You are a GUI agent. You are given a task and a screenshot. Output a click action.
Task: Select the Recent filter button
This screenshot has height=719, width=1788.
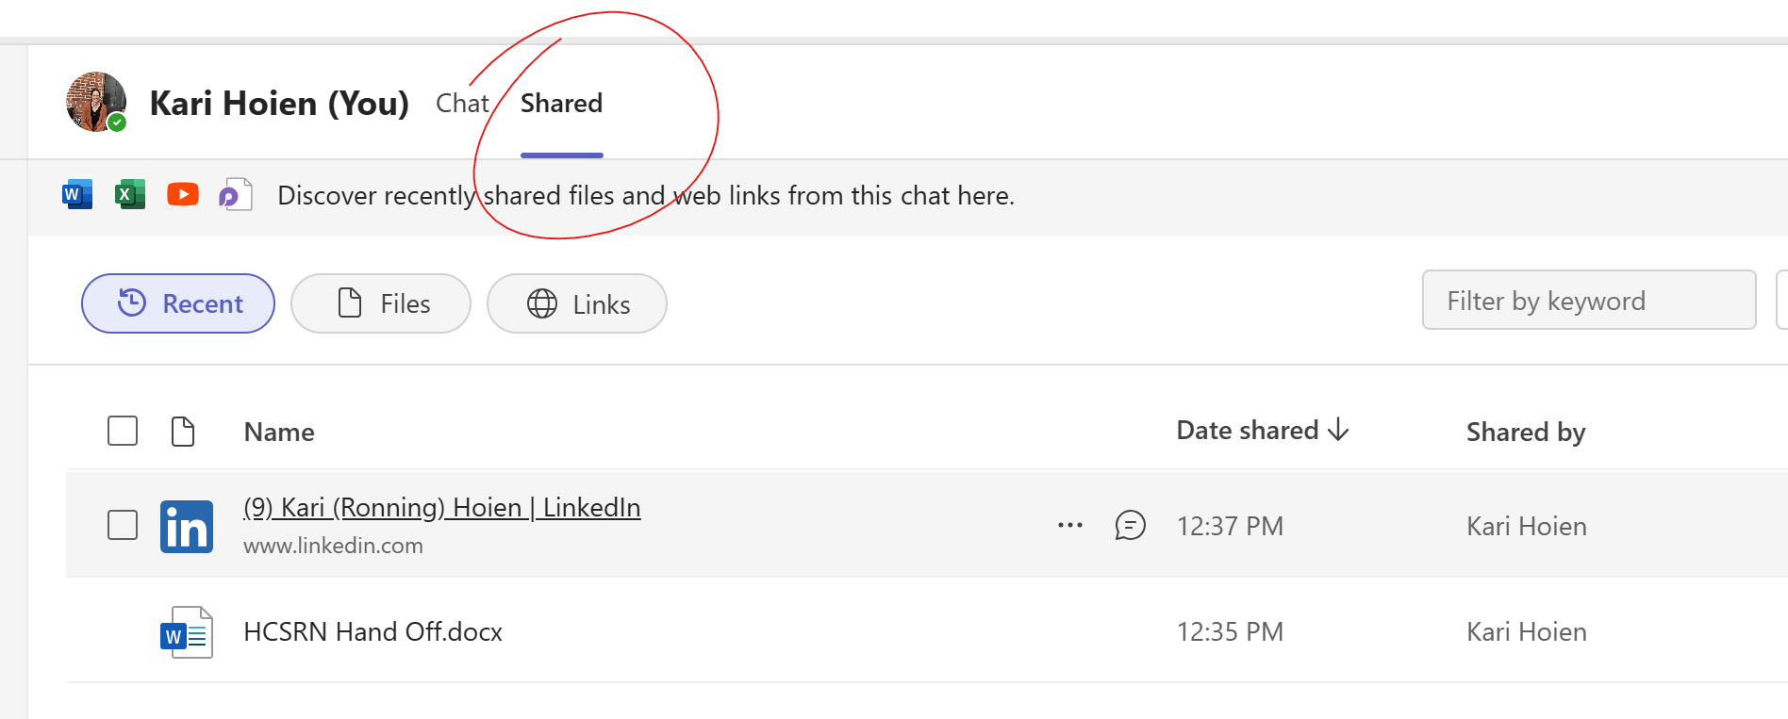(178, 303)
